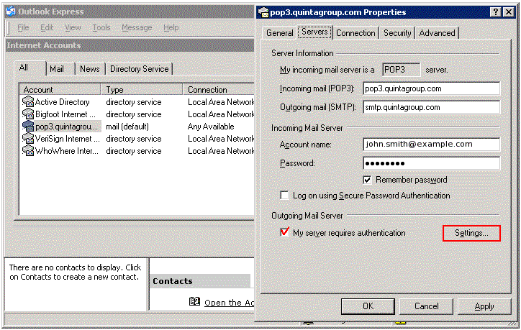The image size is (521, 330).
Task: Click the Password input field
Action: click(431, 163)
